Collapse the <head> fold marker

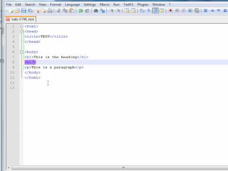21,31
